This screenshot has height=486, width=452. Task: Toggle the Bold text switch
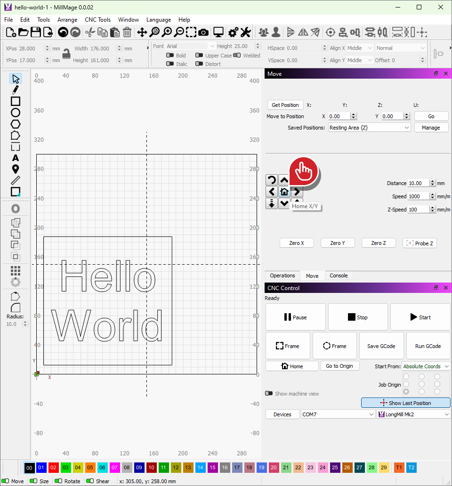pos(170,56)
